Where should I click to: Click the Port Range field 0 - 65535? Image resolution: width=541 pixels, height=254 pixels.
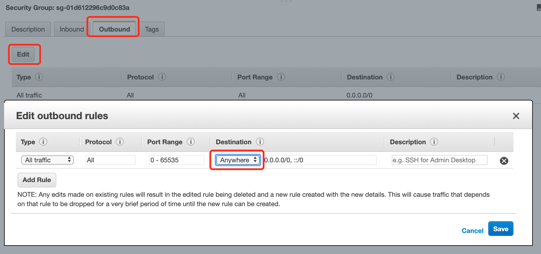click(177, 160)
